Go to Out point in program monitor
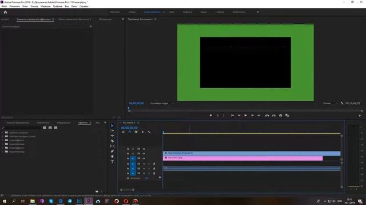This screenshot has height=205, width=366. pyautogui.click(x=259, y=116)
